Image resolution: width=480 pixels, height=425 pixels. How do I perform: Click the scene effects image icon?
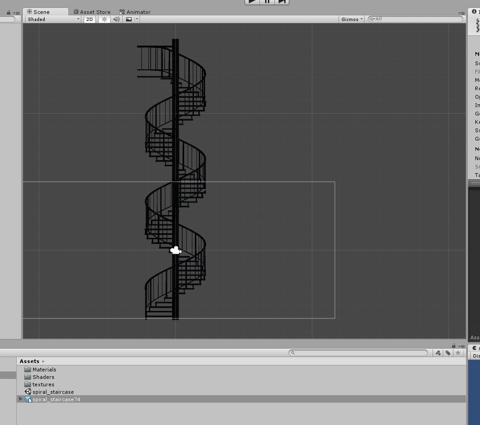pyautogui.click(x=129, y=19)
